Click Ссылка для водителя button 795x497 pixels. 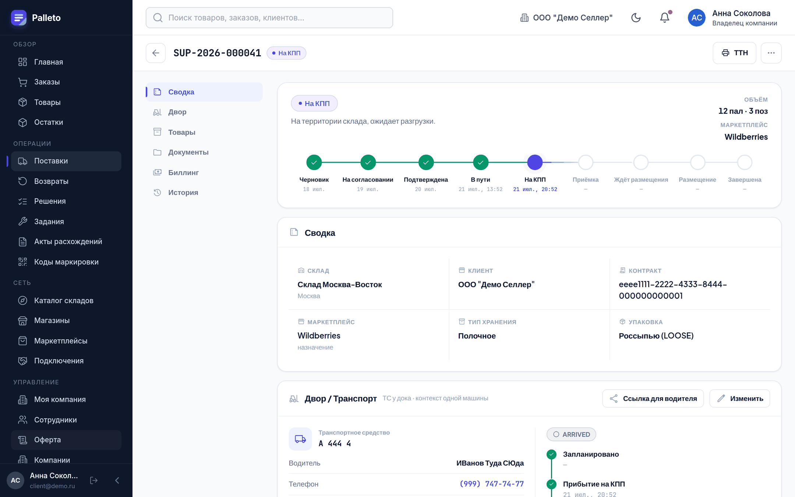pos(653,398)
